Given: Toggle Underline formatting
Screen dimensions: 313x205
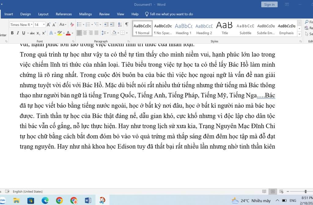Looking at the screenshot, I should pos(24,33).
